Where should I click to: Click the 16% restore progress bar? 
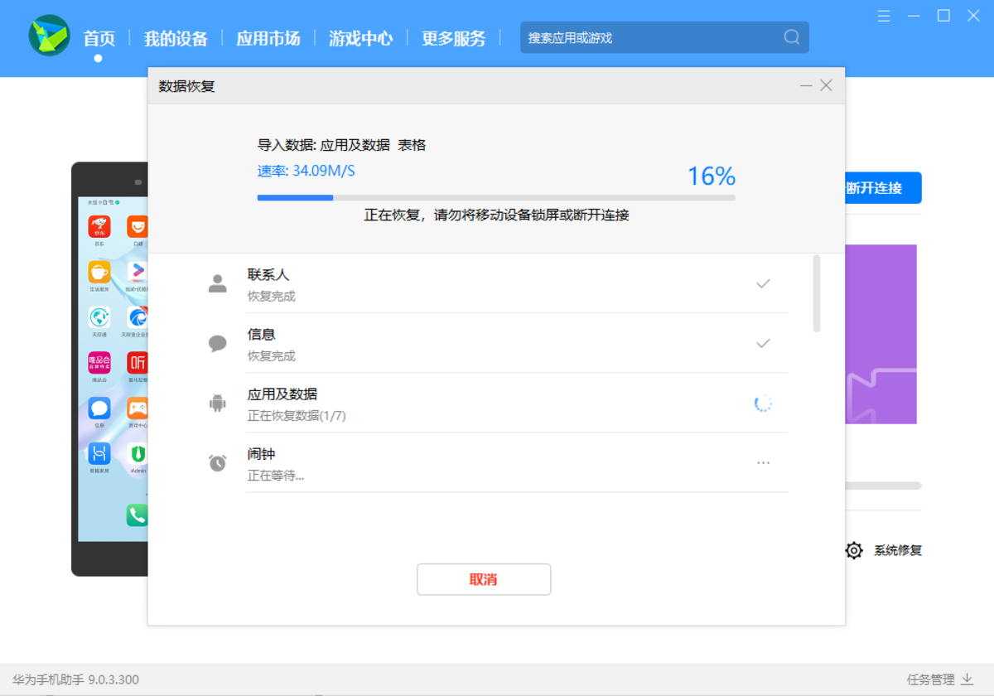(495, 198)
